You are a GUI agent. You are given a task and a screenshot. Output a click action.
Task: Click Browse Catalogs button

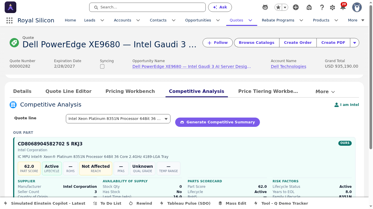[x=257, y=43]
